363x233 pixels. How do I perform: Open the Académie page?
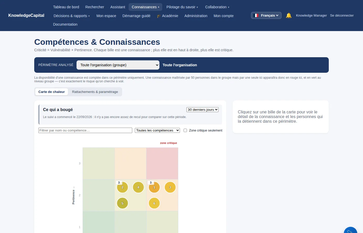tap(167, 16)
